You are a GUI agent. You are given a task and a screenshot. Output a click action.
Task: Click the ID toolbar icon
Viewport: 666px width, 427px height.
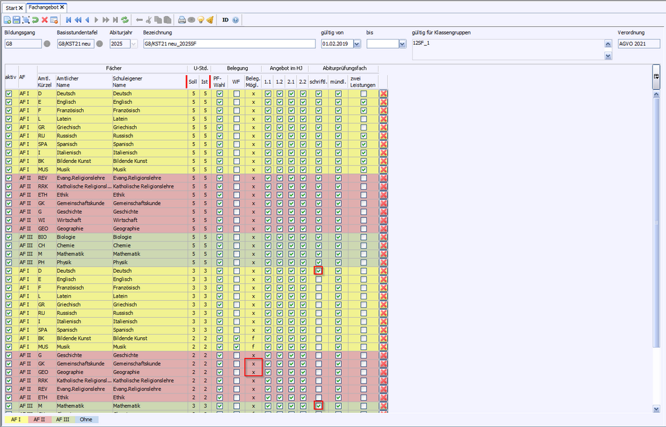click(x=225, y=20)
